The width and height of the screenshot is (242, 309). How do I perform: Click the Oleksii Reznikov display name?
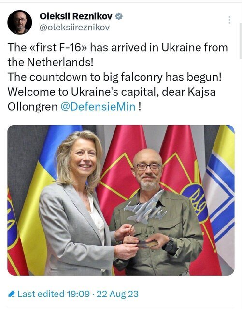click(76, 16)
